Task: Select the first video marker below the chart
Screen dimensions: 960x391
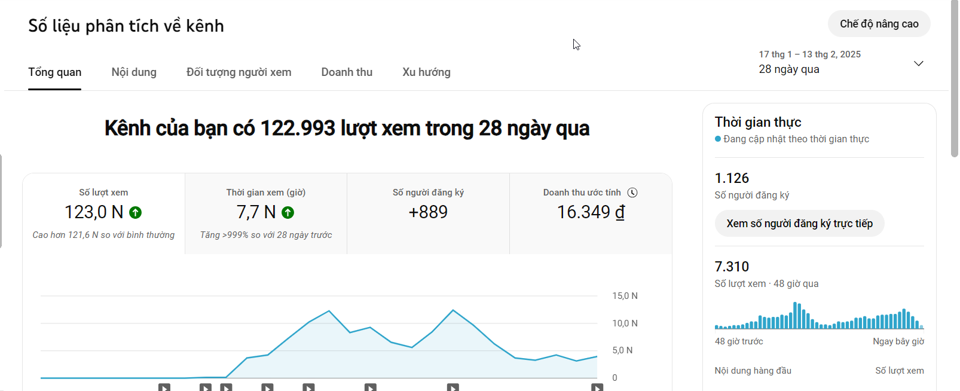Action: click(x=164, y=387)
